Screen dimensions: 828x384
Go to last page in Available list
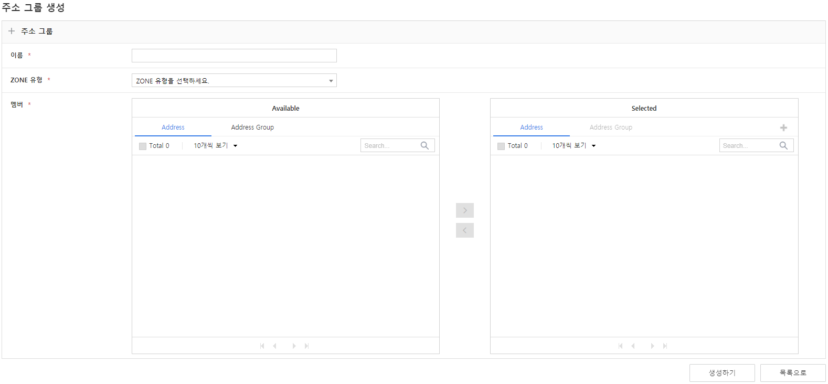pos(306,346)
